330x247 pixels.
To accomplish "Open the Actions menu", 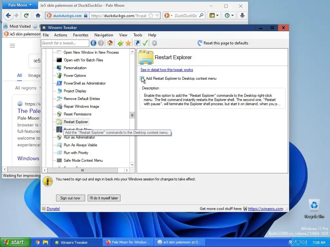I will pyautogui.click(x=60, y=35).
